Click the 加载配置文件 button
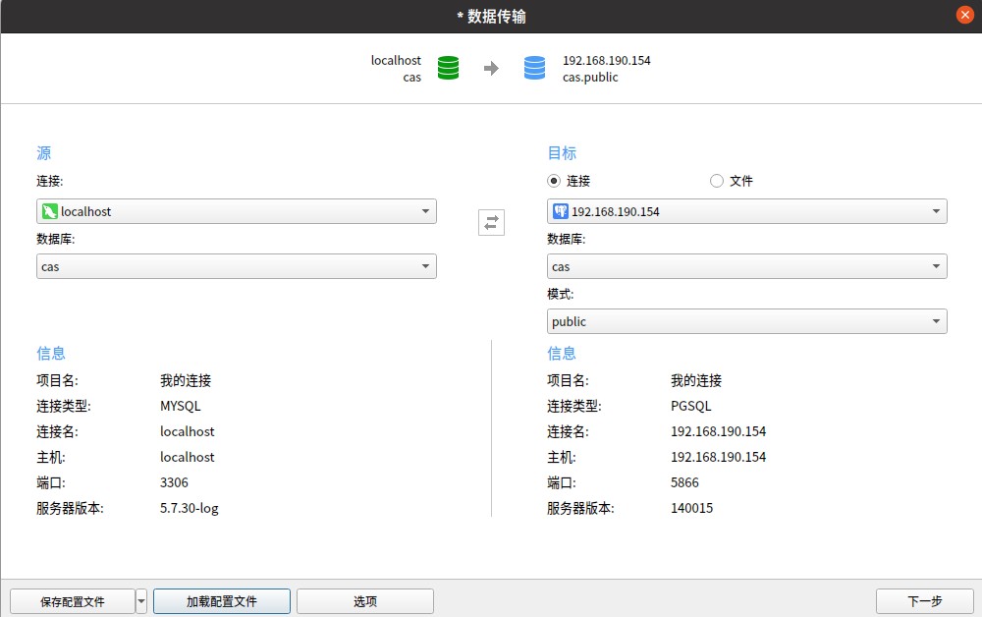 tap(222, 601)
